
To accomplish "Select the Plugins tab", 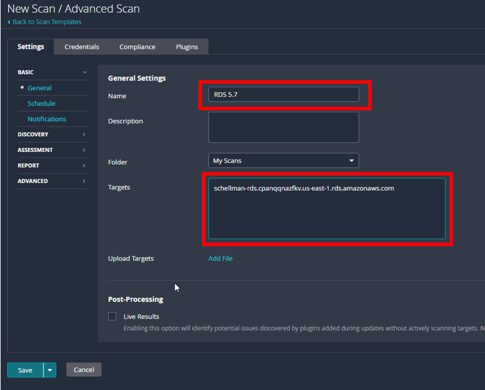I will tap(186, 46).
